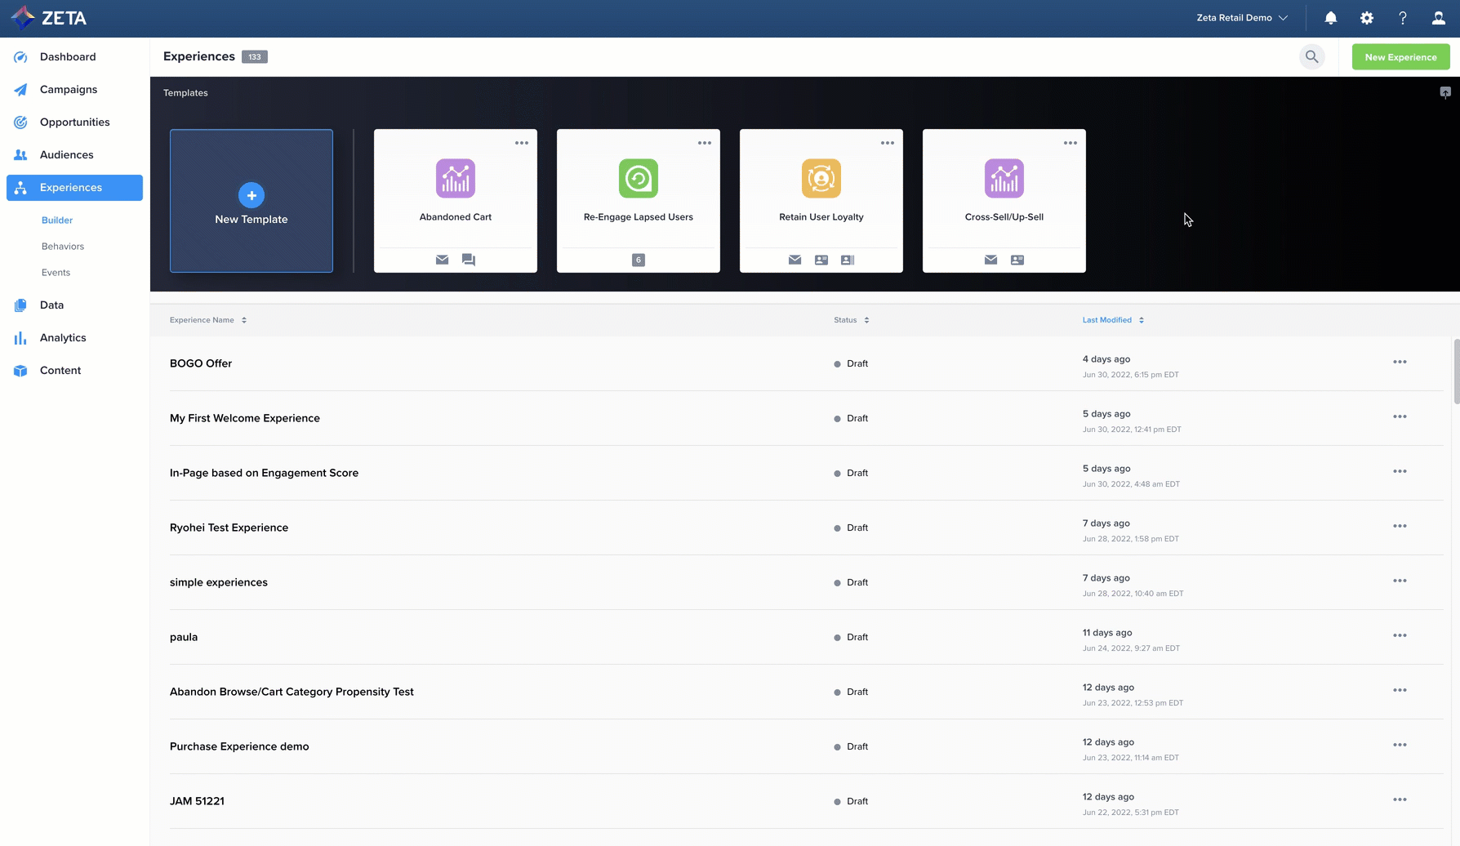
Task: Open the Zeta Retail Demo account dropdown
Action: (1241, 18)
